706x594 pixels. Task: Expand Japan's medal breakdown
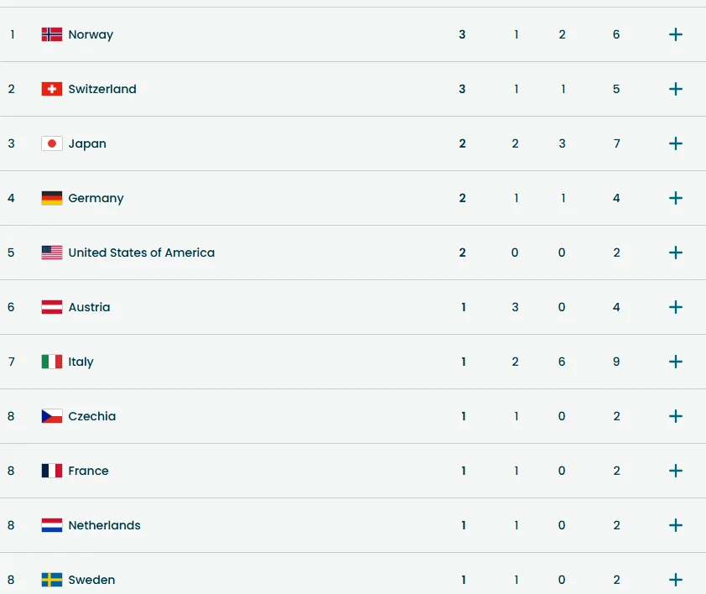click(676, 143)
